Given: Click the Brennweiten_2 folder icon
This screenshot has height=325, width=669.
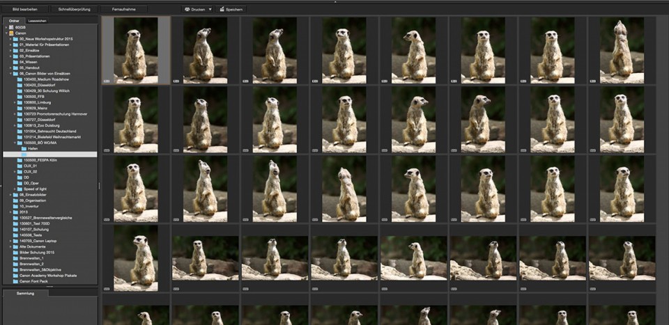Looking at the screenshot, I should click(16, 264).
